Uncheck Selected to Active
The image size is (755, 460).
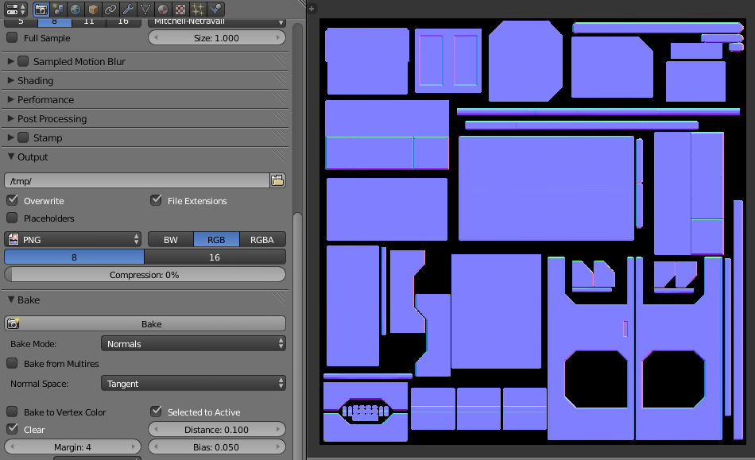point(156,412)
